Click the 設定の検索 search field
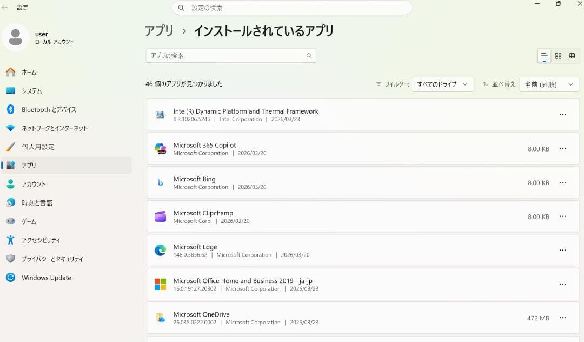 tap(292, 8)
